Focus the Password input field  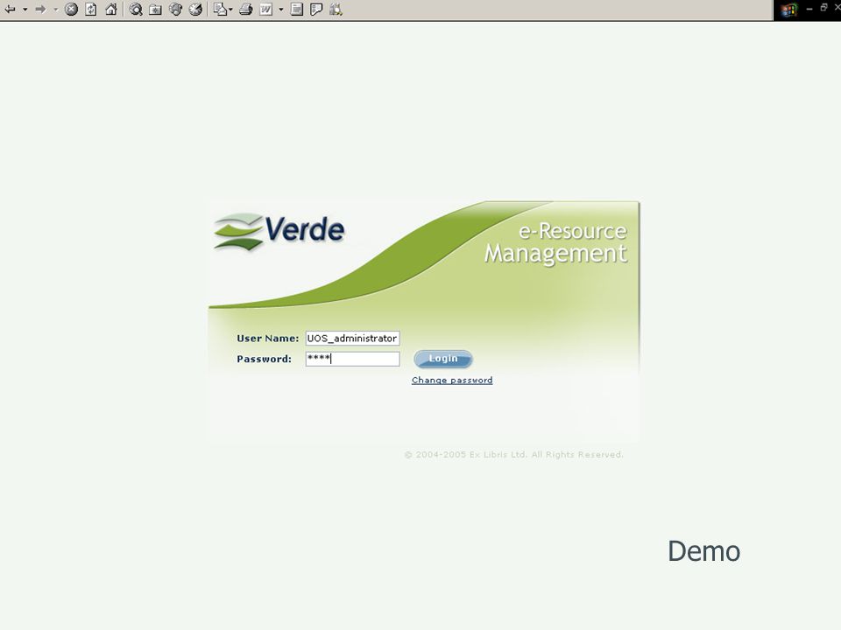point(352,359)
